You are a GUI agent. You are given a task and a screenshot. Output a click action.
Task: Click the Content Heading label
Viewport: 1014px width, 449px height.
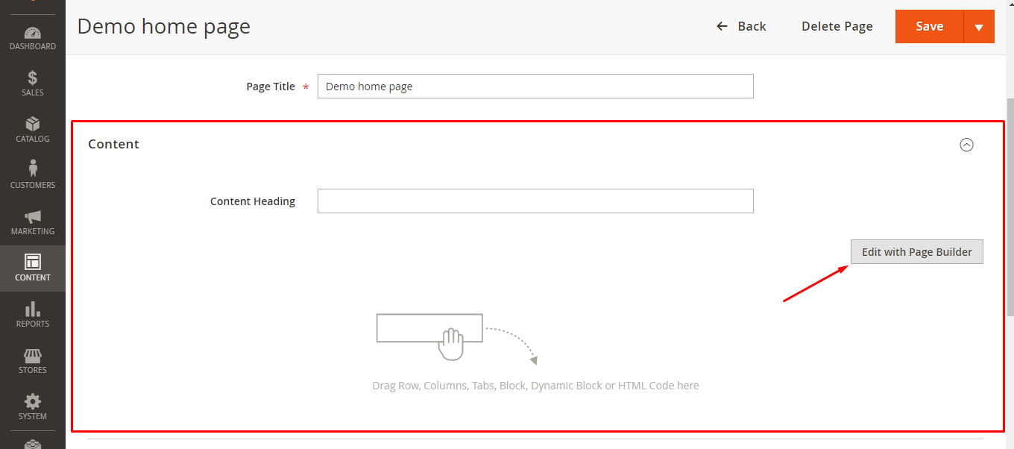pos(253,201)
